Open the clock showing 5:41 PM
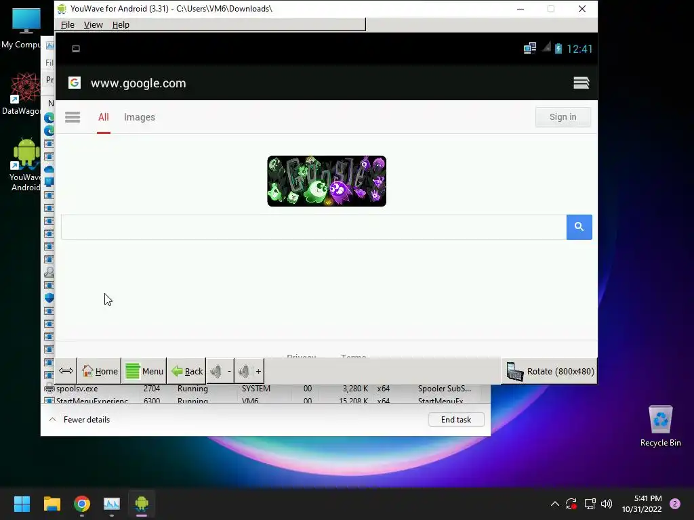 pos(642,504)
